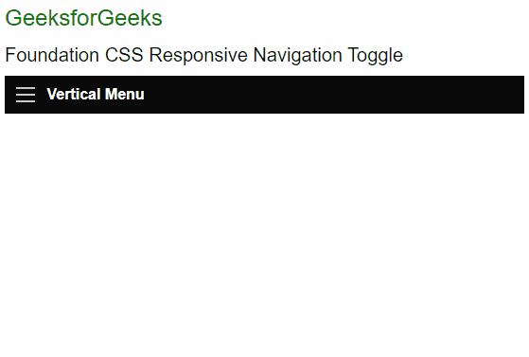This screenshot has height=357, width=529.
Task: Click the word 'Menu' in the title bar
Action: click(x=125, y=95)
